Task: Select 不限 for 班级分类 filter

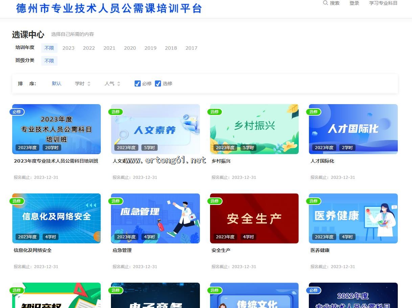Action: pyautogui.click(x=49, y=61)
